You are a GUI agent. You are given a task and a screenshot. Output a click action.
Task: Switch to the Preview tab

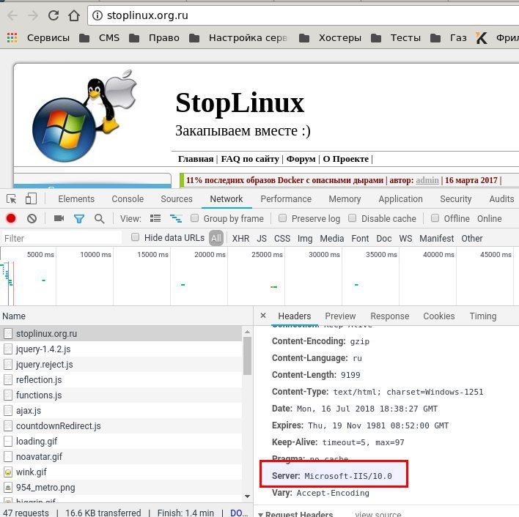click(x=340, y=316)
